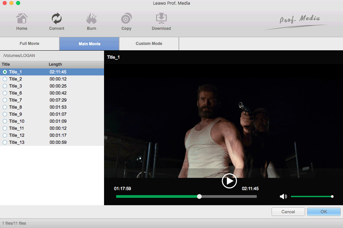The image size is (343, 228).
Task: Click the 00:00:59 length of Title_13
Action: pyautogui.click(x=58, y=142)
